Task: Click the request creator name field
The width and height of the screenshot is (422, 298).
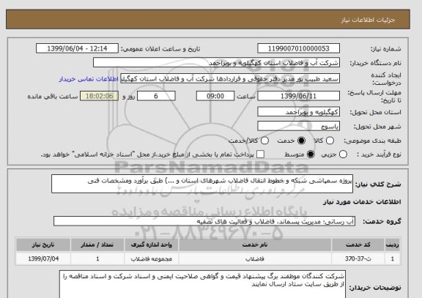Action: pos(230,79)
